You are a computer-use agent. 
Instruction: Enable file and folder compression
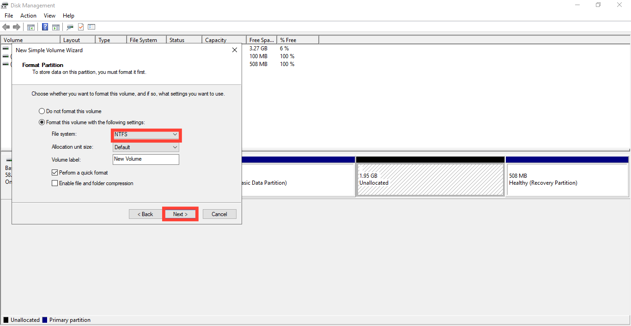point(55,183)
